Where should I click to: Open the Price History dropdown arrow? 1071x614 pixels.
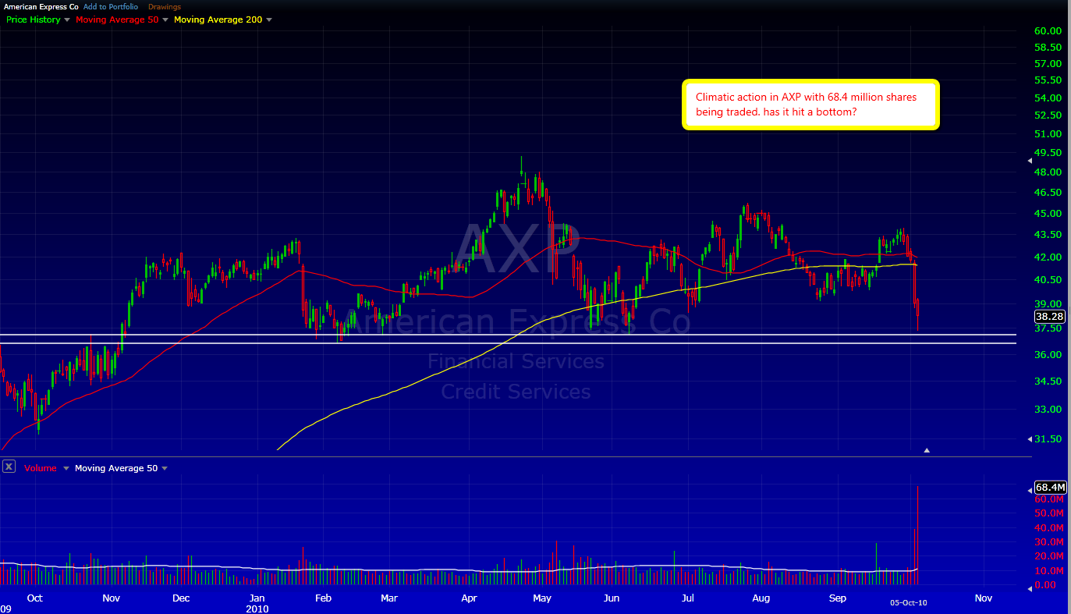click(x=66, y=20)
